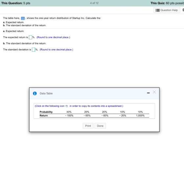
Task: Click the Done button
Action: 100,126
